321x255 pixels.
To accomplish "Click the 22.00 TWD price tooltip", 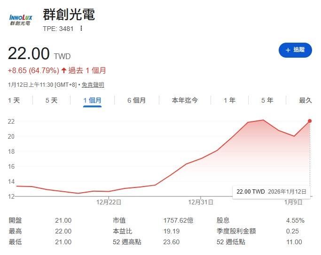I will (271, 192).
